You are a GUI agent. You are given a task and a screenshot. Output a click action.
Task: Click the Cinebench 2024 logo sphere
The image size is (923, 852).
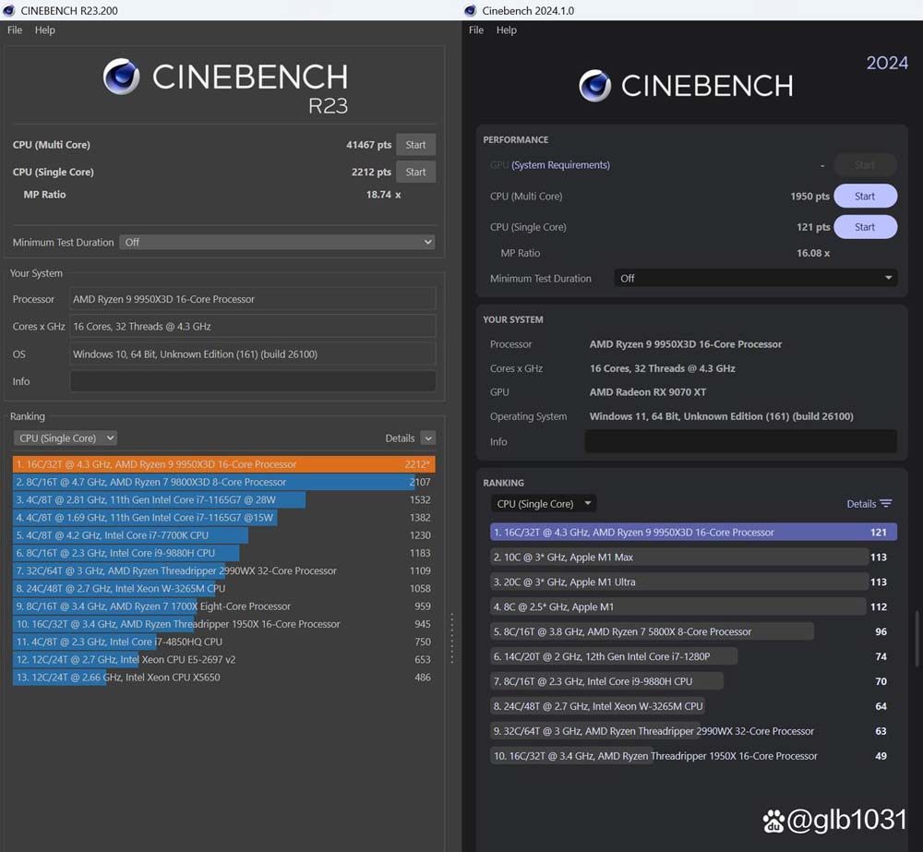point(595,86)
